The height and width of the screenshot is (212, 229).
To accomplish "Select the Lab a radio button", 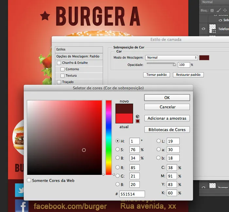I will click(x=158, y=149).
